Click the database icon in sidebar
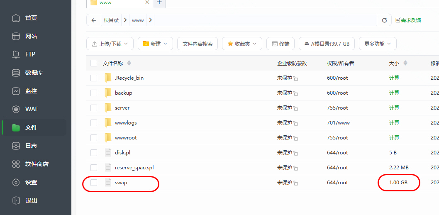 16,73
